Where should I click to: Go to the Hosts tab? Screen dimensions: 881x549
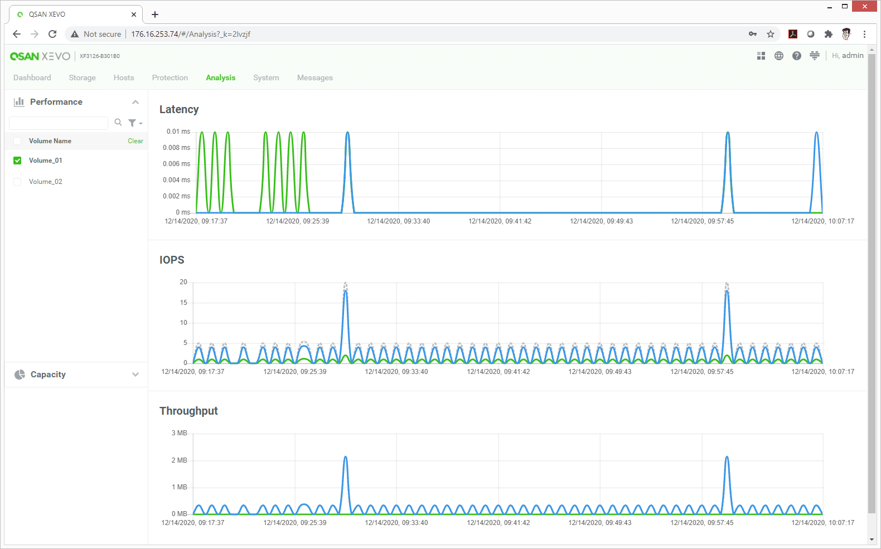tap(124, 78)
